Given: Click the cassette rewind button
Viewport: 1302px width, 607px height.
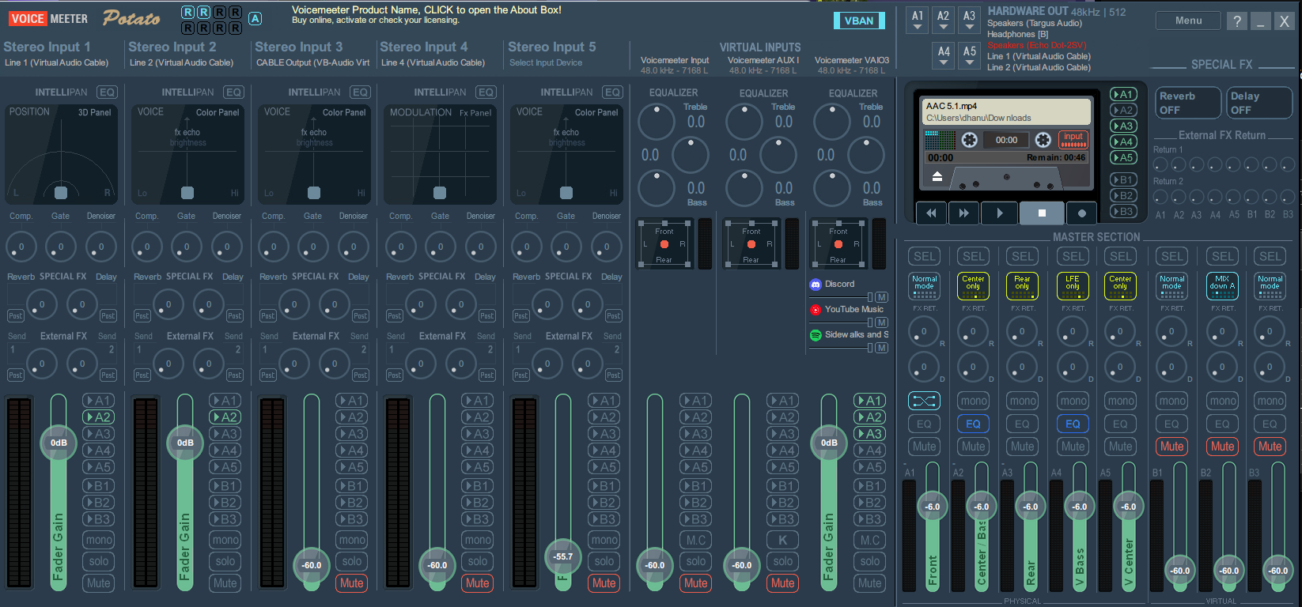Looking at the screenshot, I should point(931,213).
